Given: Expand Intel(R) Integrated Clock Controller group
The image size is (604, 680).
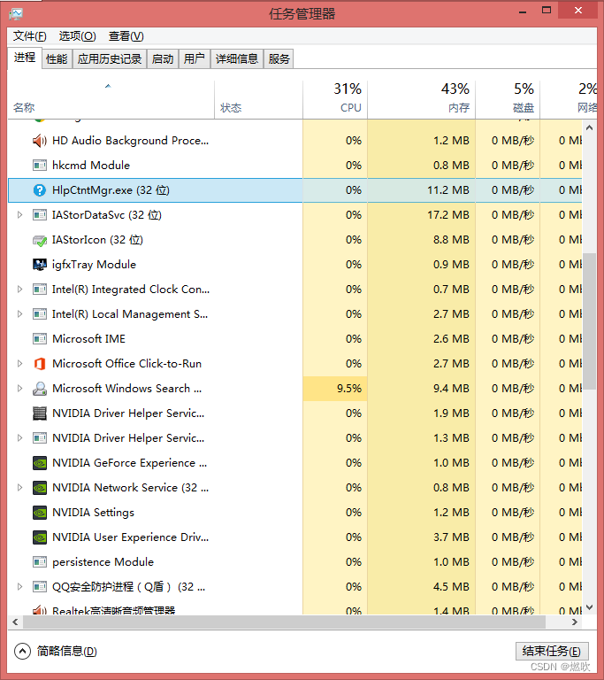Looking at the screenshot, I should (x=19, y=290).
